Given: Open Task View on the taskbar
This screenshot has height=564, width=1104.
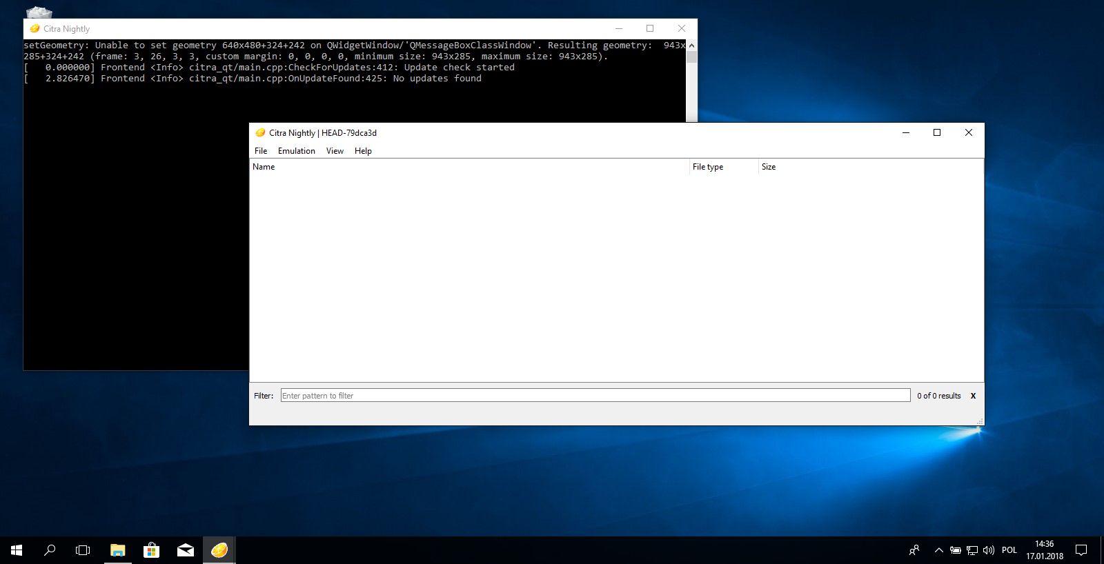Looking at the screenshot, I should pyautogui.click(x=83, y=550).
